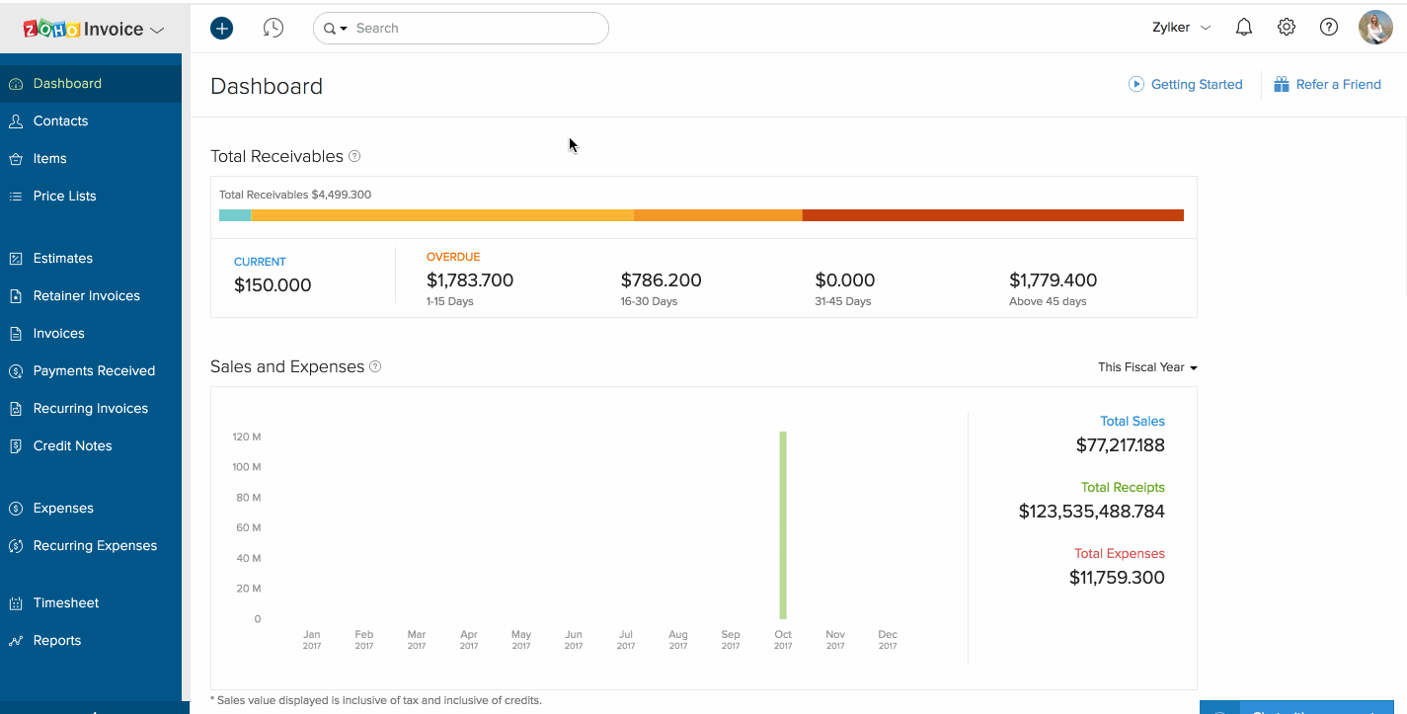Click the Sales and Expenses info icon
The image size is (1407, 714).
(375, 366)
